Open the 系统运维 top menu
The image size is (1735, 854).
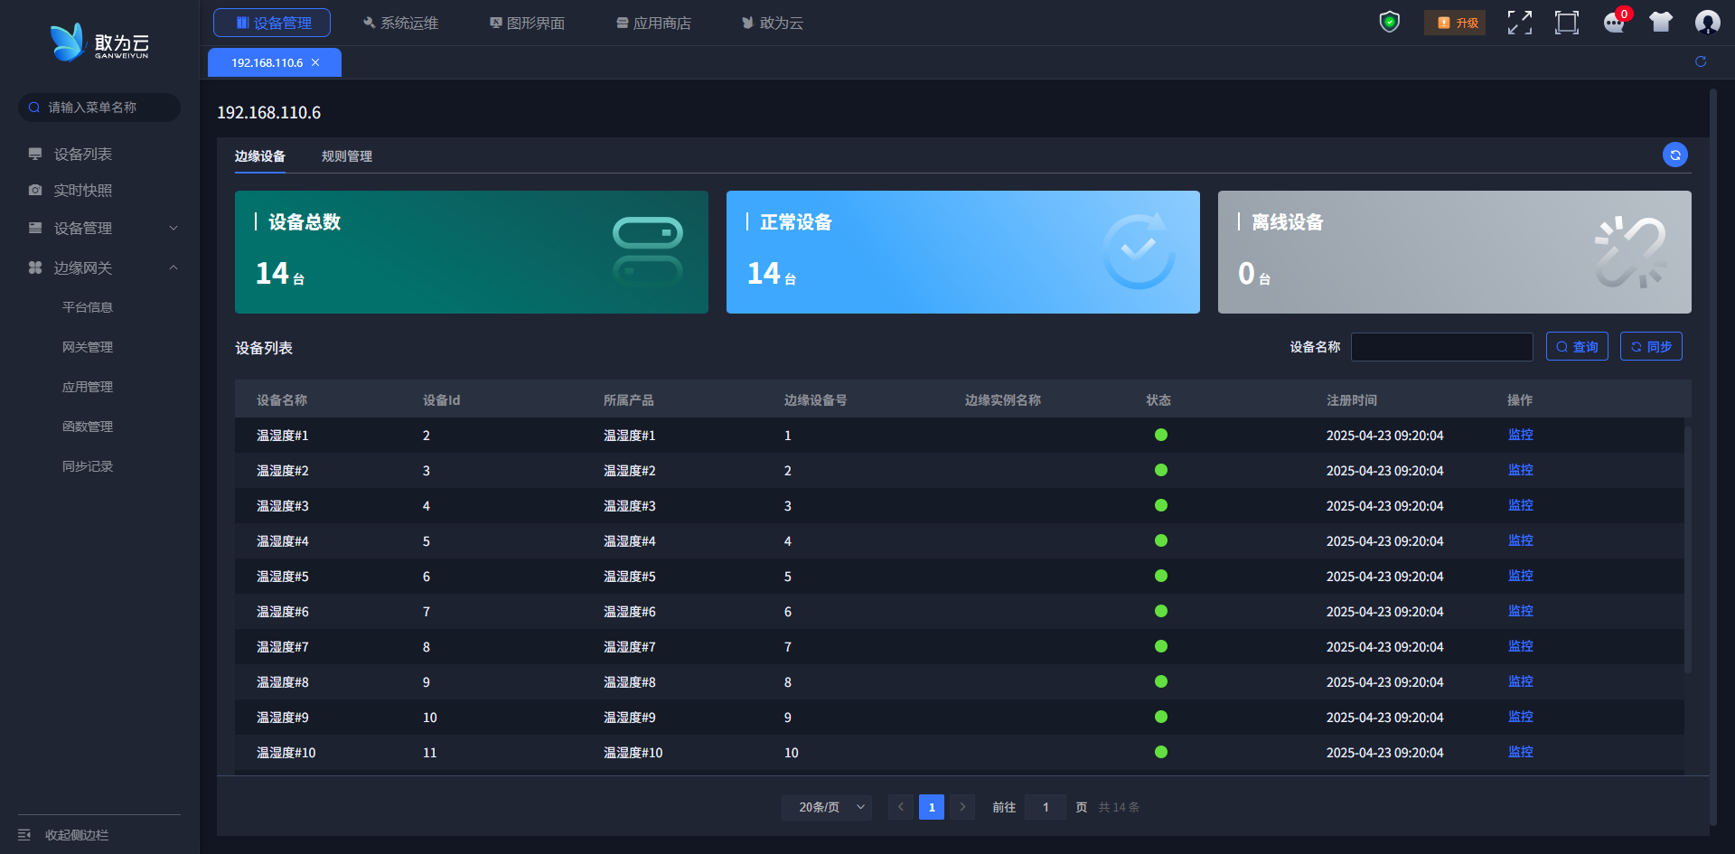coord(399,23)
